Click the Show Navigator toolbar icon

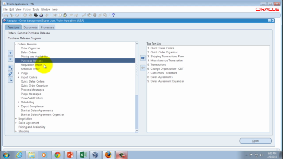click(17, 15)
